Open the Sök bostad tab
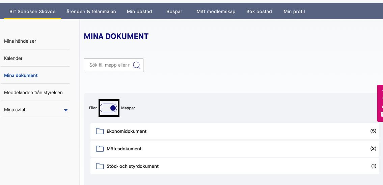Image resolution: width=383 pixels, height=185 pixels. coord(259,11)
